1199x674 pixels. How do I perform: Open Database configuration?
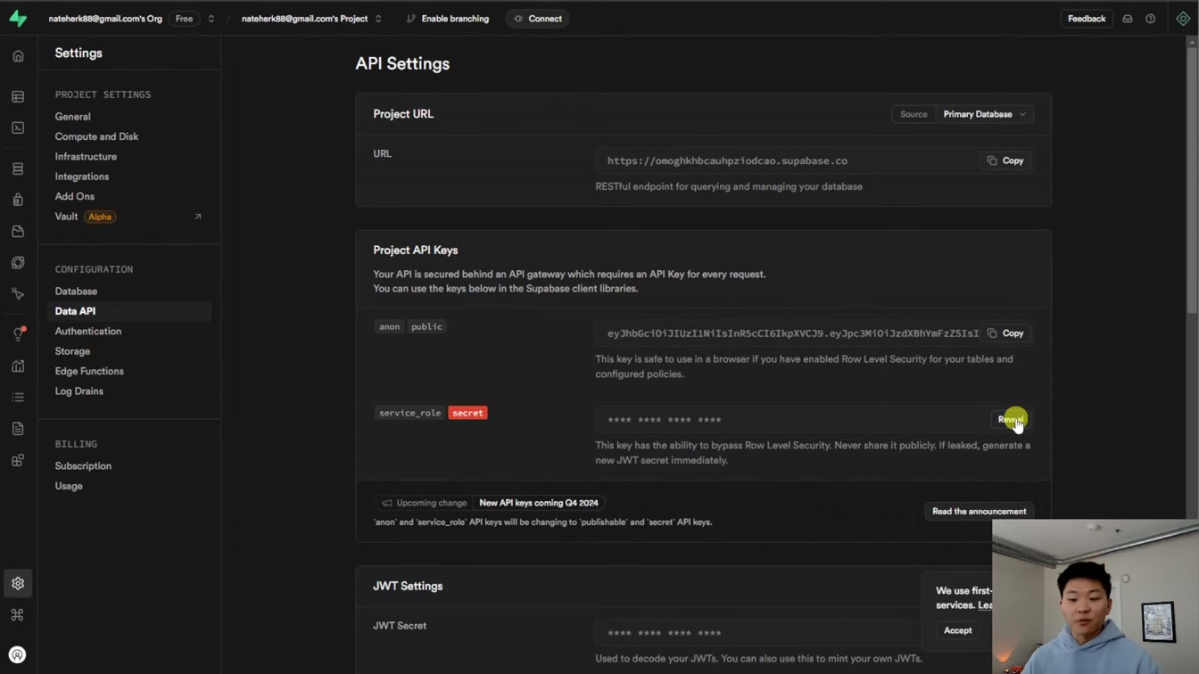tap(76, 292)
